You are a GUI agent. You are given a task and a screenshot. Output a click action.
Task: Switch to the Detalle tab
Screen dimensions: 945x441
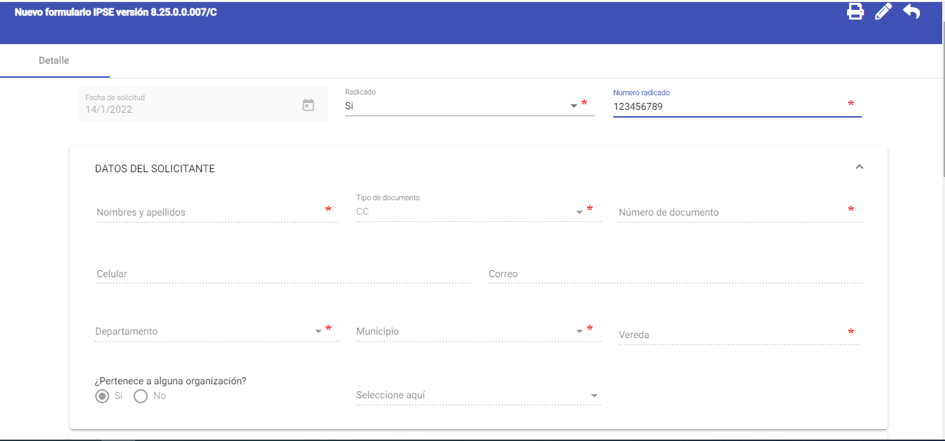point(54,61)
